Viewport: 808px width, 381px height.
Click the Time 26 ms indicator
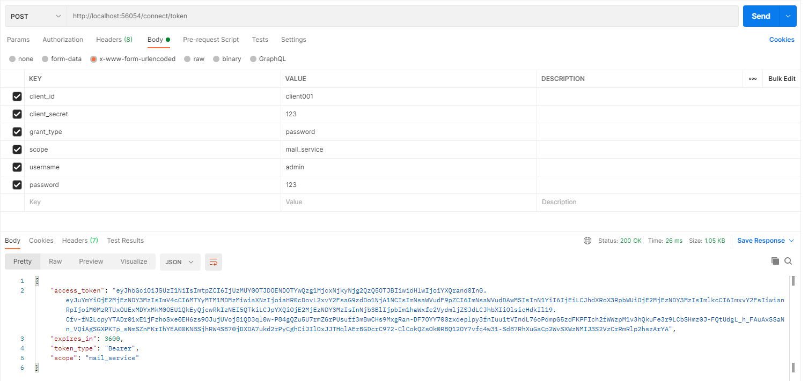coord(665,241)
